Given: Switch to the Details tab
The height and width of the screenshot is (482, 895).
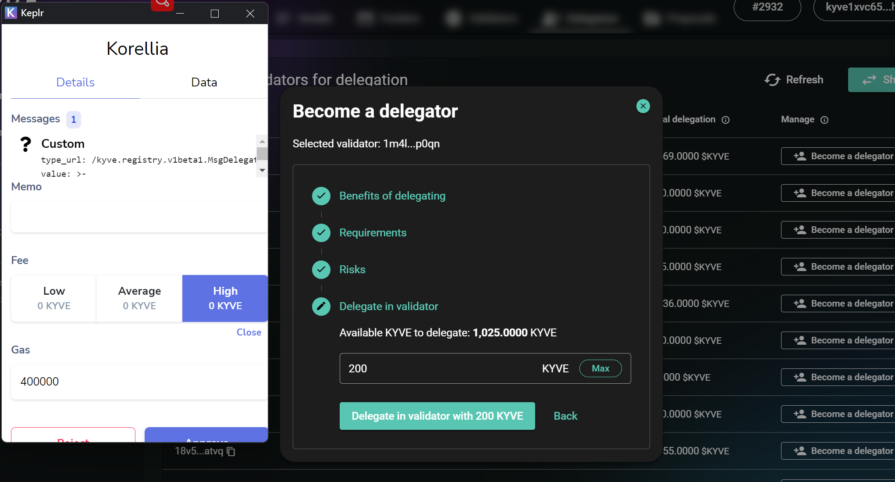Looking at the screenshot, I should (x=75, y=82).
